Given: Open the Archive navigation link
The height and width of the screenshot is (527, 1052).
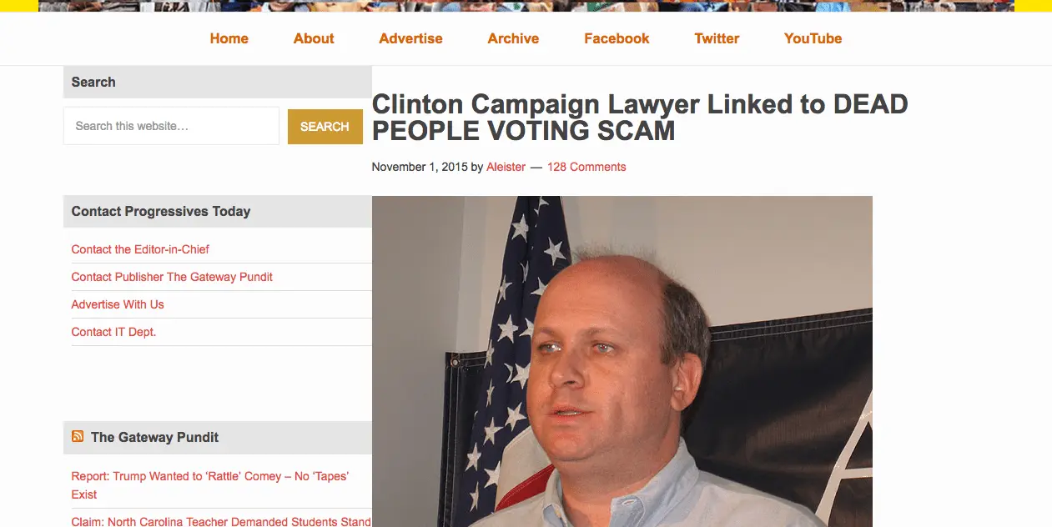Looking at the screenshot, I should tap(513, 38).
